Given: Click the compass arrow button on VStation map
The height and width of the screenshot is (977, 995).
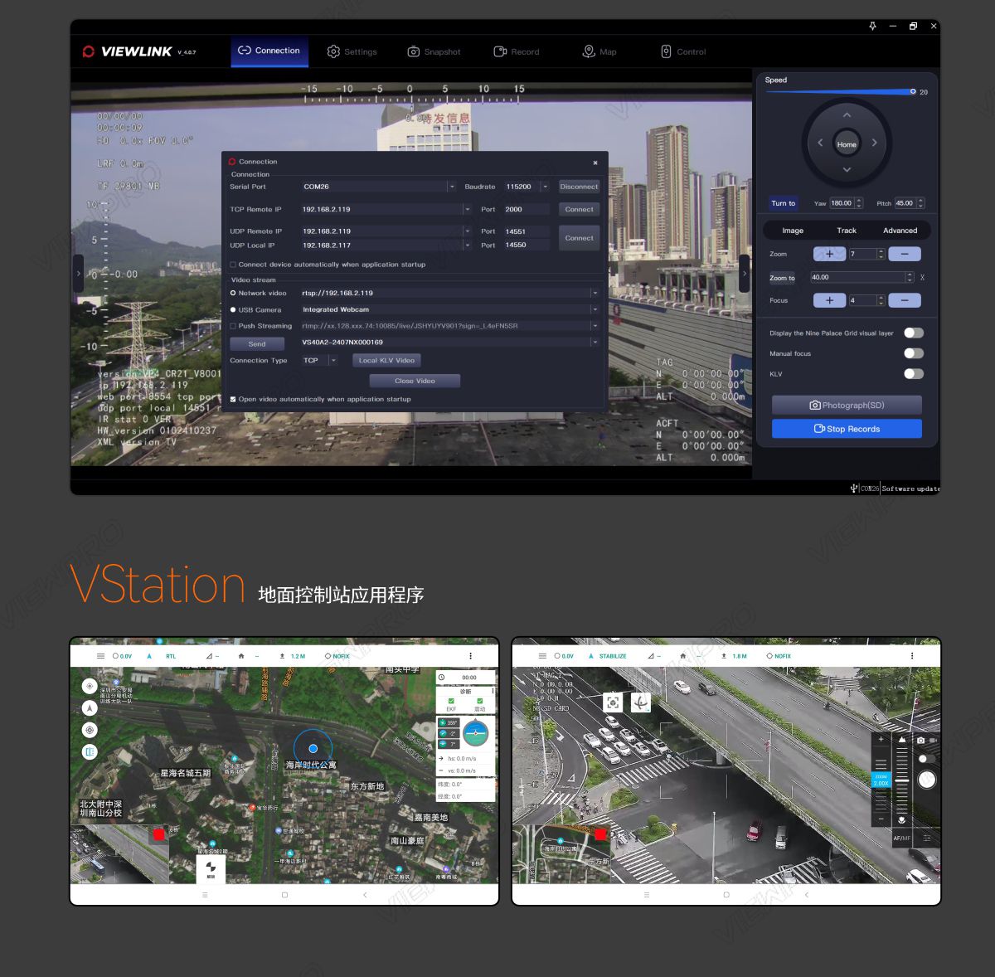Looking at the screenshot, I should pos(90,708).
